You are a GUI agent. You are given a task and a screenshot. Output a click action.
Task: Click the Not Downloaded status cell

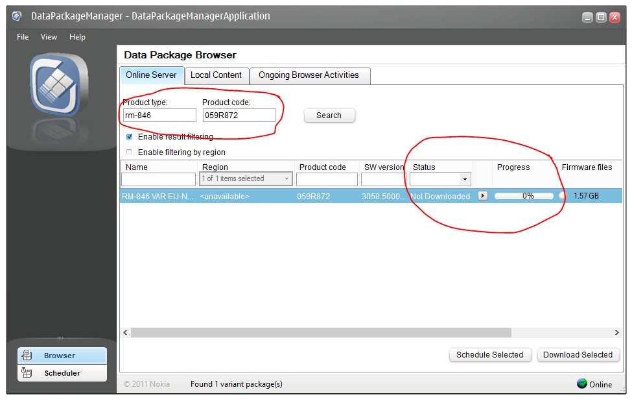440,197
